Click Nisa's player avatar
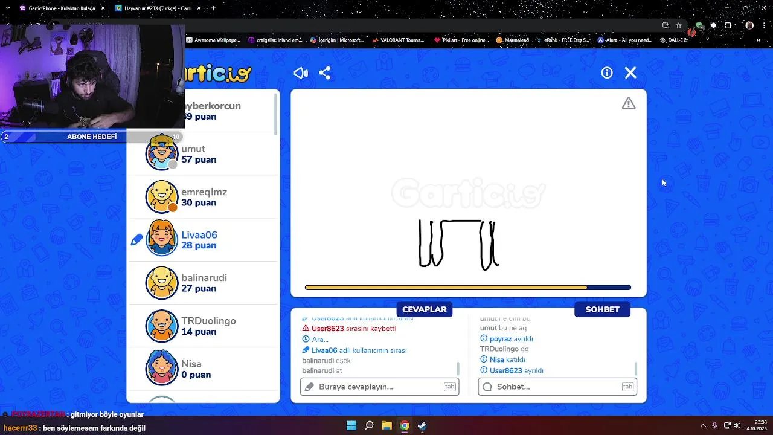The height and width of the screenshot is (435, 773). point(162,369)
